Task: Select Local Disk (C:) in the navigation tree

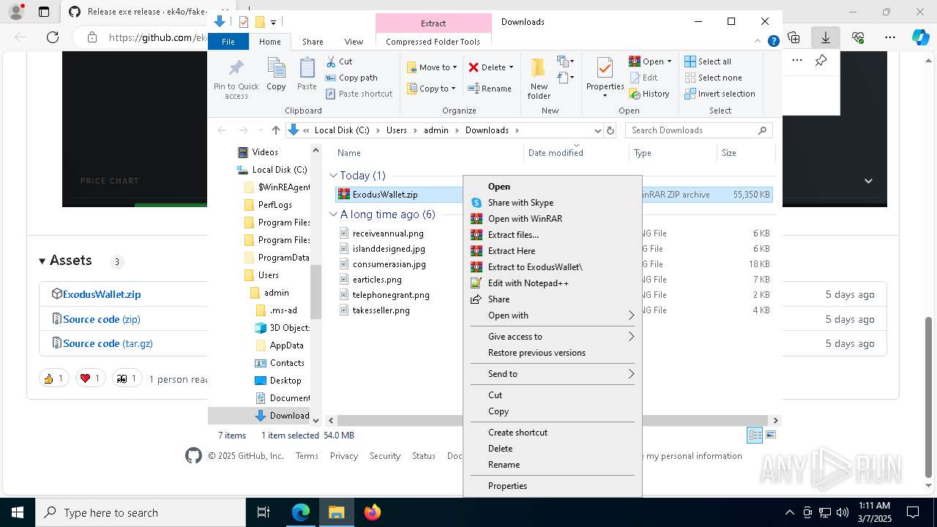Action: [279, 170]
